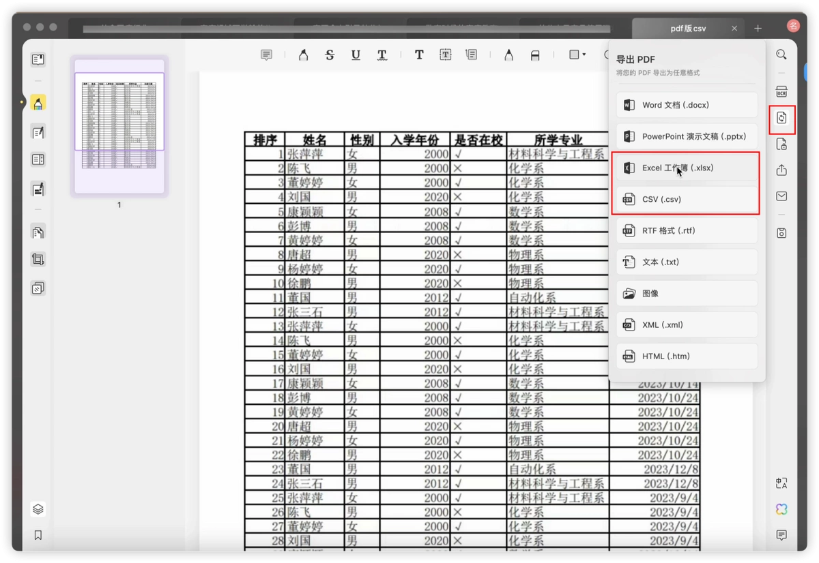Open the colorful AI assistant icon
The image size is (819, 563).
[x=781, y=509]
